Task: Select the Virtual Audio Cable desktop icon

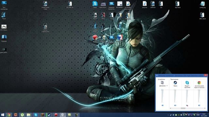Action: click(45, 5)
